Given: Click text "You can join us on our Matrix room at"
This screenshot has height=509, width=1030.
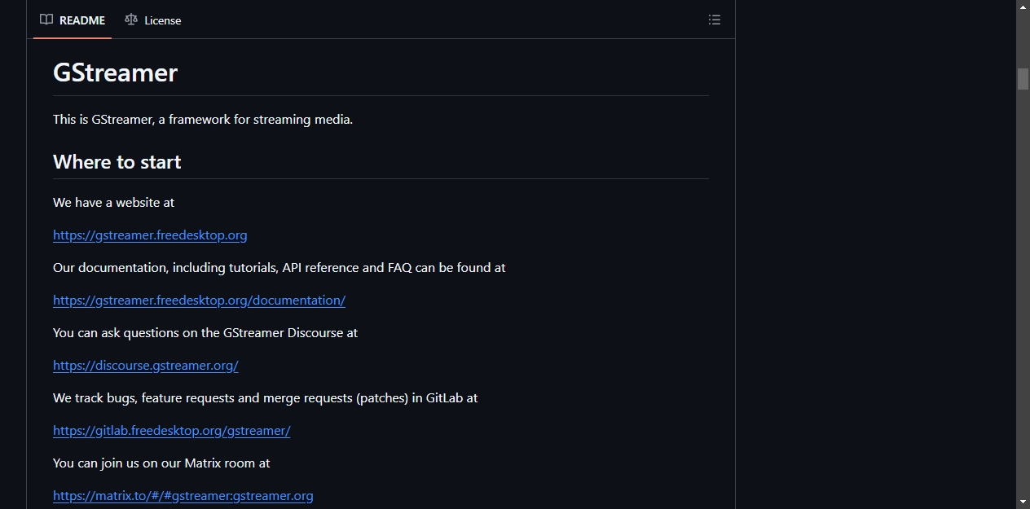Looking at the screenshot, I should (x=161, y=463).
